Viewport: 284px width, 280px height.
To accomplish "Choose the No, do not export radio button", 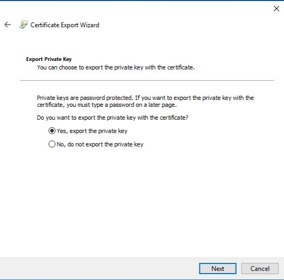I will tap(52, 144).
